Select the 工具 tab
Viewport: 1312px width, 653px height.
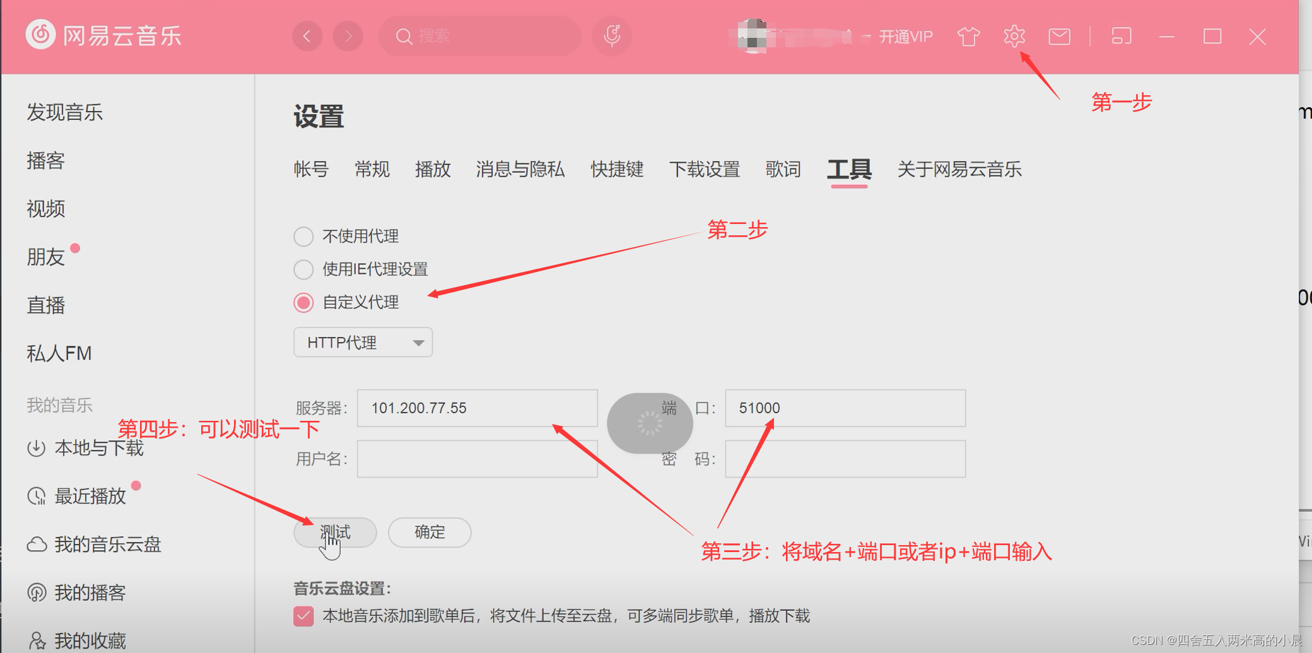849,169
